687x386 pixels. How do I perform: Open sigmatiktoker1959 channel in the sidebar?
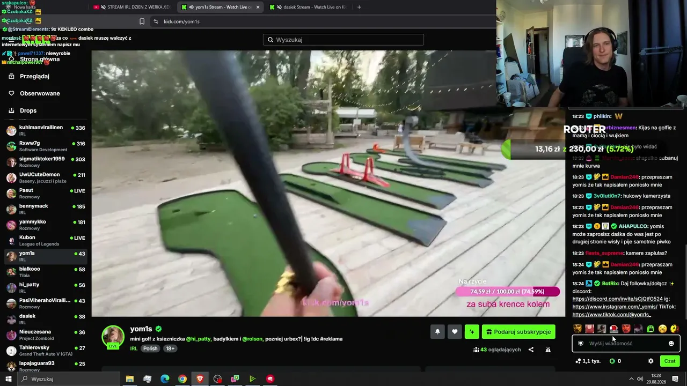tap(46, 162)
